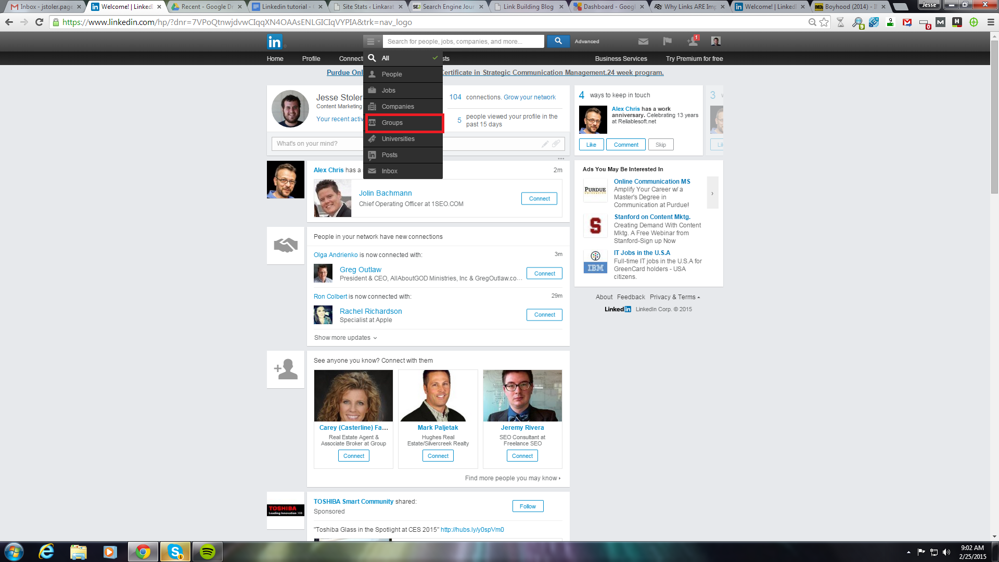The height and width of the screenshot is (562, 999).
Task: Expand Privacy & Terms footer menu
Action: click(x=674, y=297)
